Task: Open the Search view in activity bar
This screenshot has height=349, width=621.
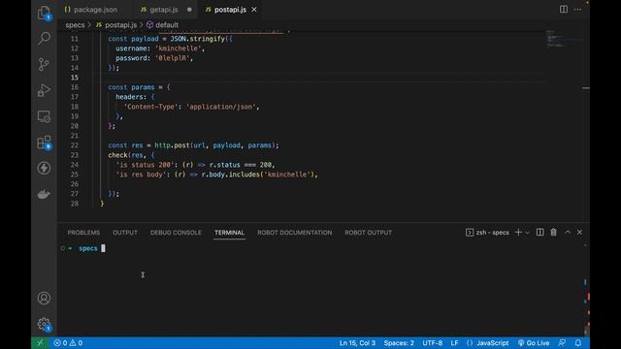Action: pos(44,39)
